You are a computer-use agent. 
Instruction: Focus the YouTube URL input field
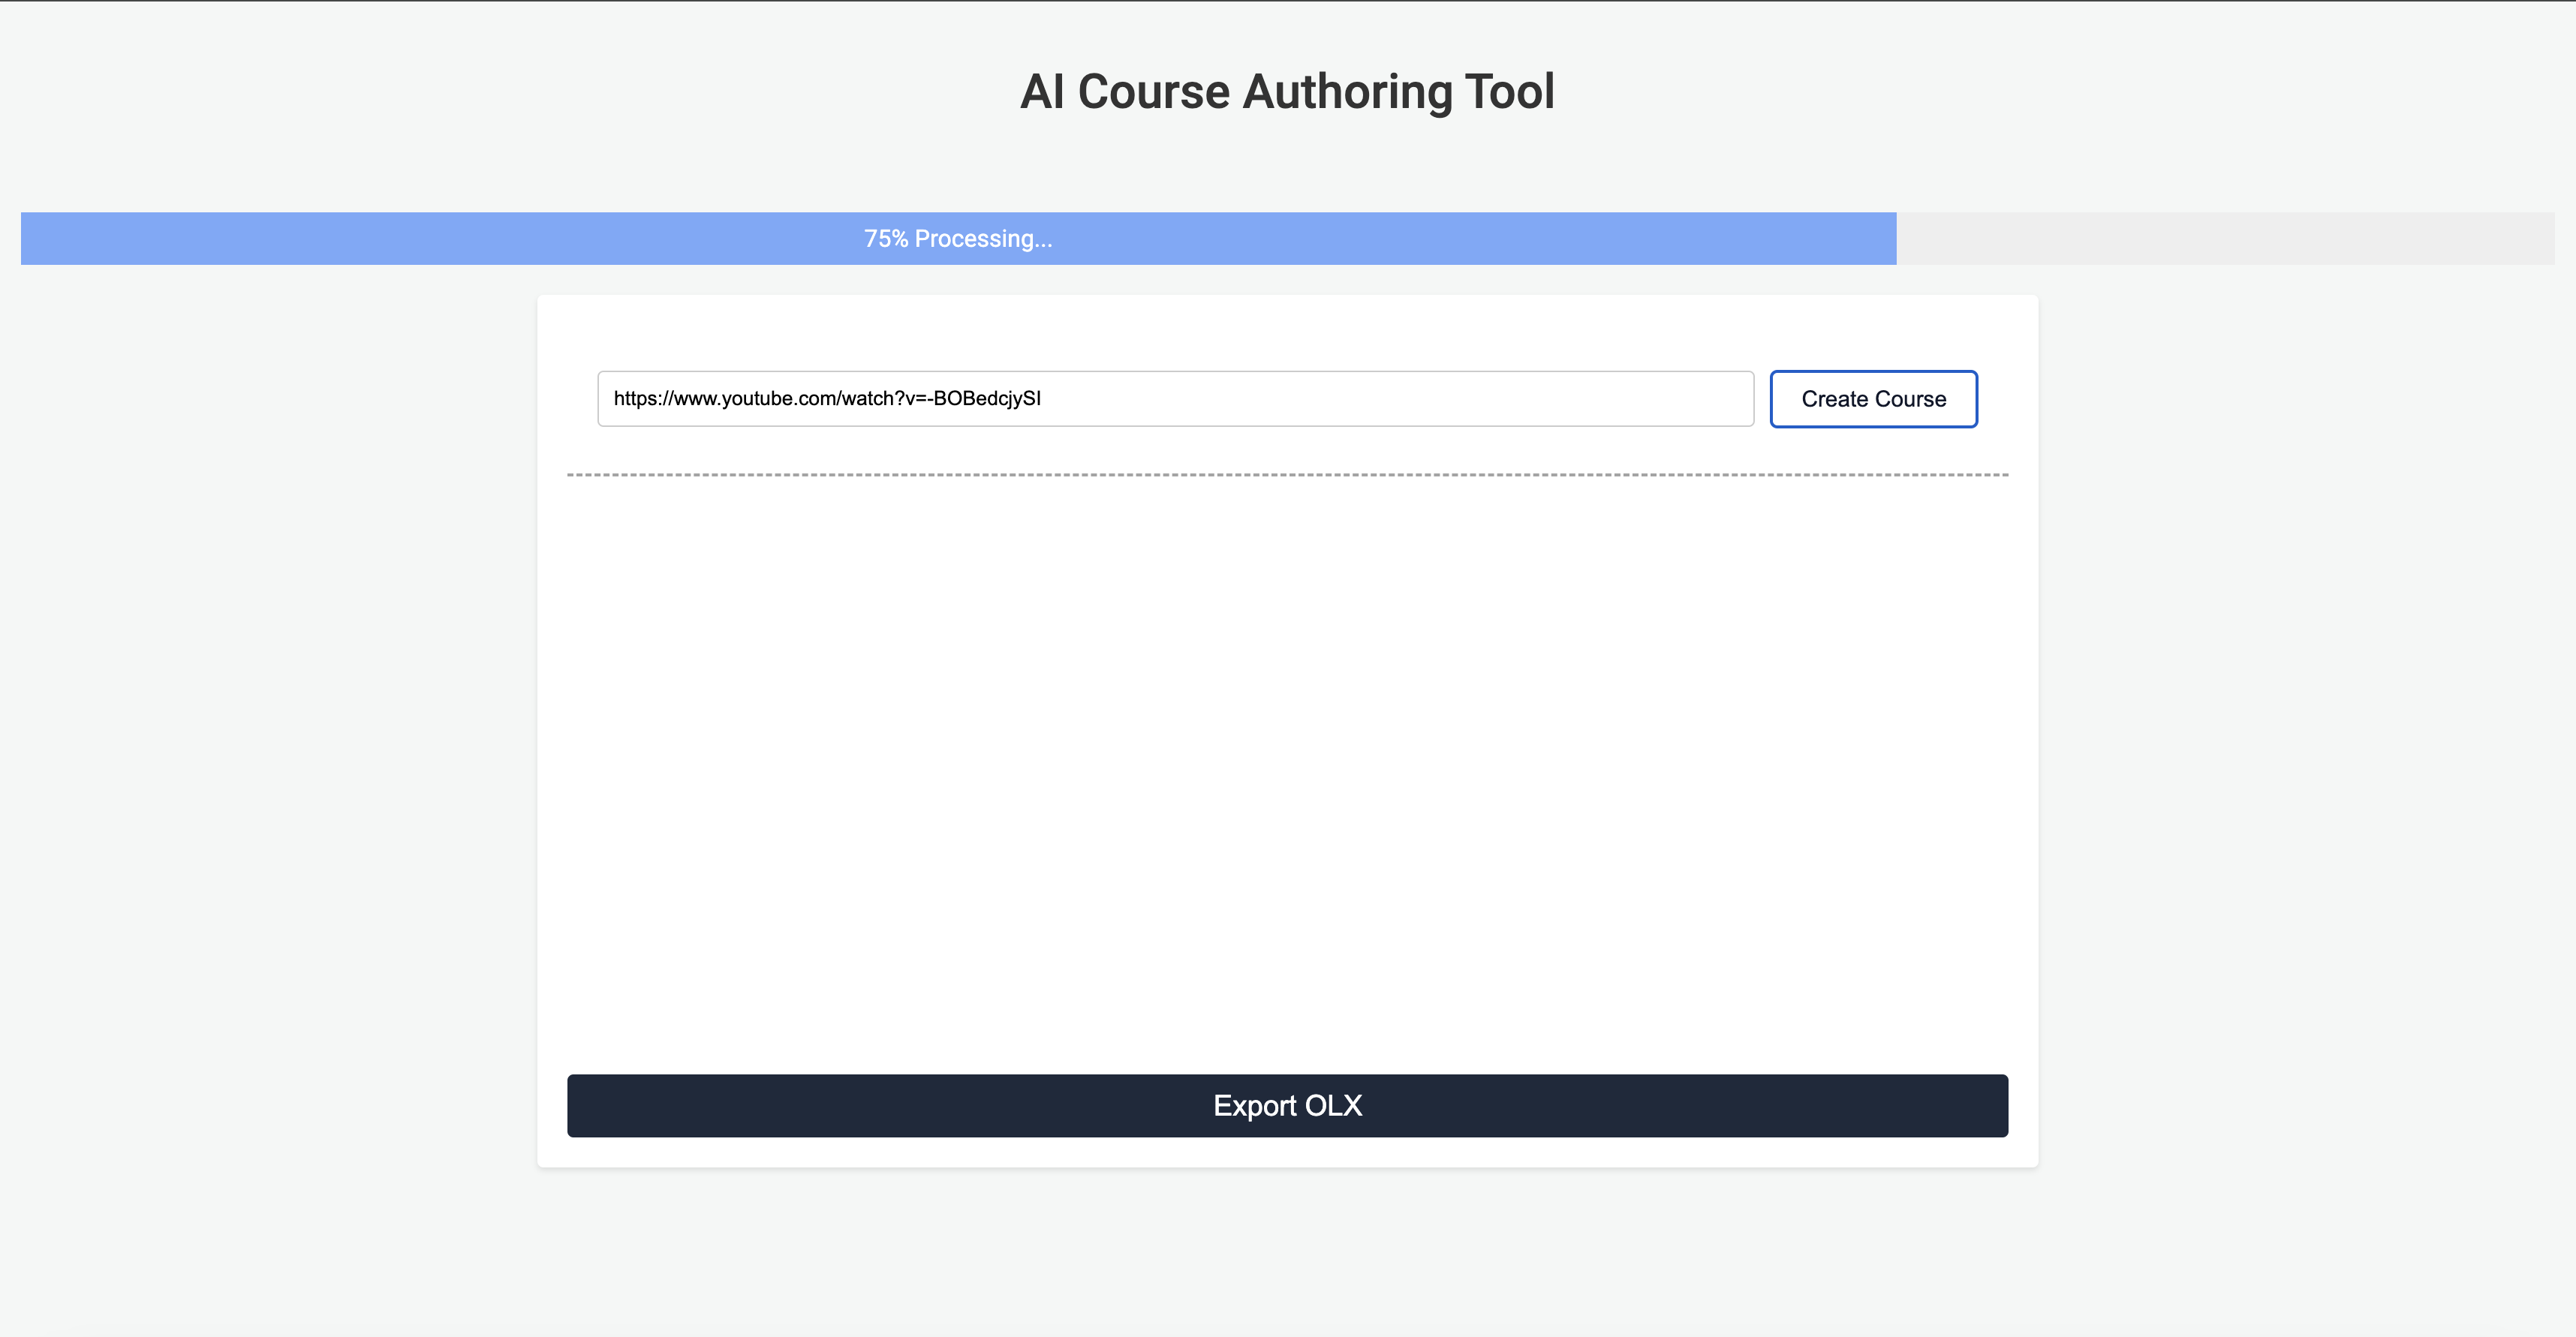click(x=1175, y=398)
